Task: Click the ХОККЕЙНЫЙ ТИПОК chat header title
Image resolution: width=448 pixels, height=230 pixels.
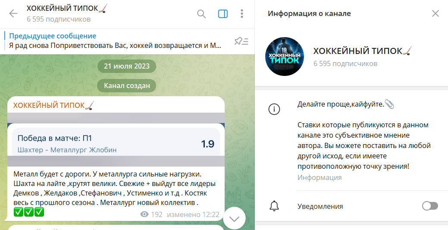Action: [x=67, y=8]
